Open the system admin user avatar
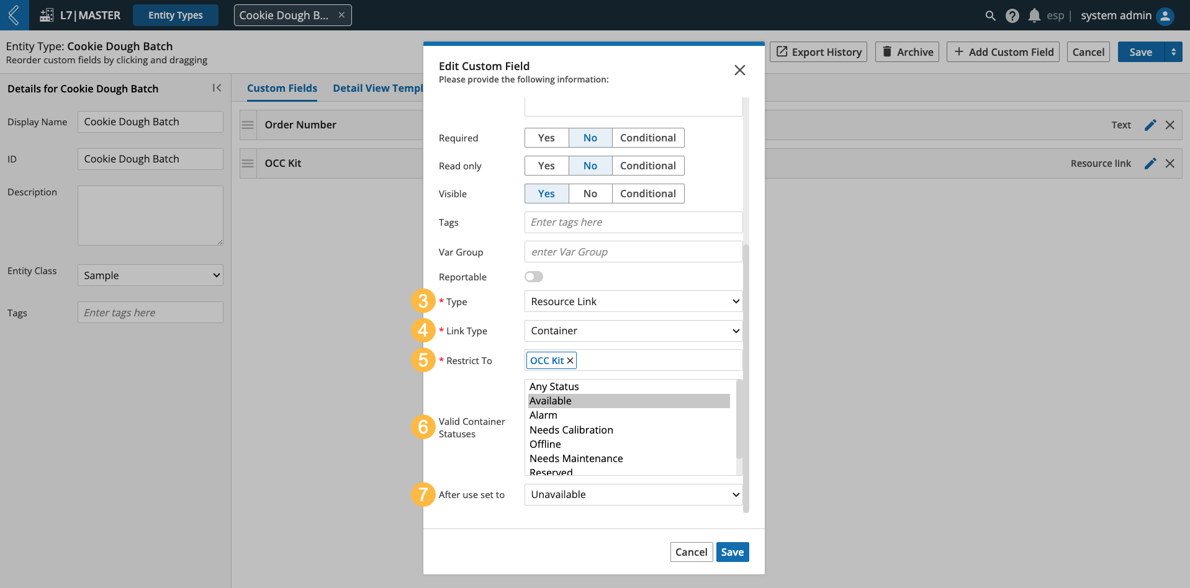1190x588 pixels. [x=1165, y=16]
